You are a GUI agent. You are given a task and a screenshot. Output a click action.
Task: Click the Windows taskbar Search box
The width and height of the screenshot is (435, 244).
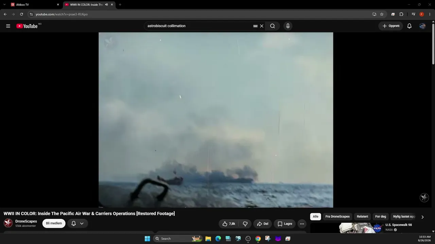tap(177, 239)
